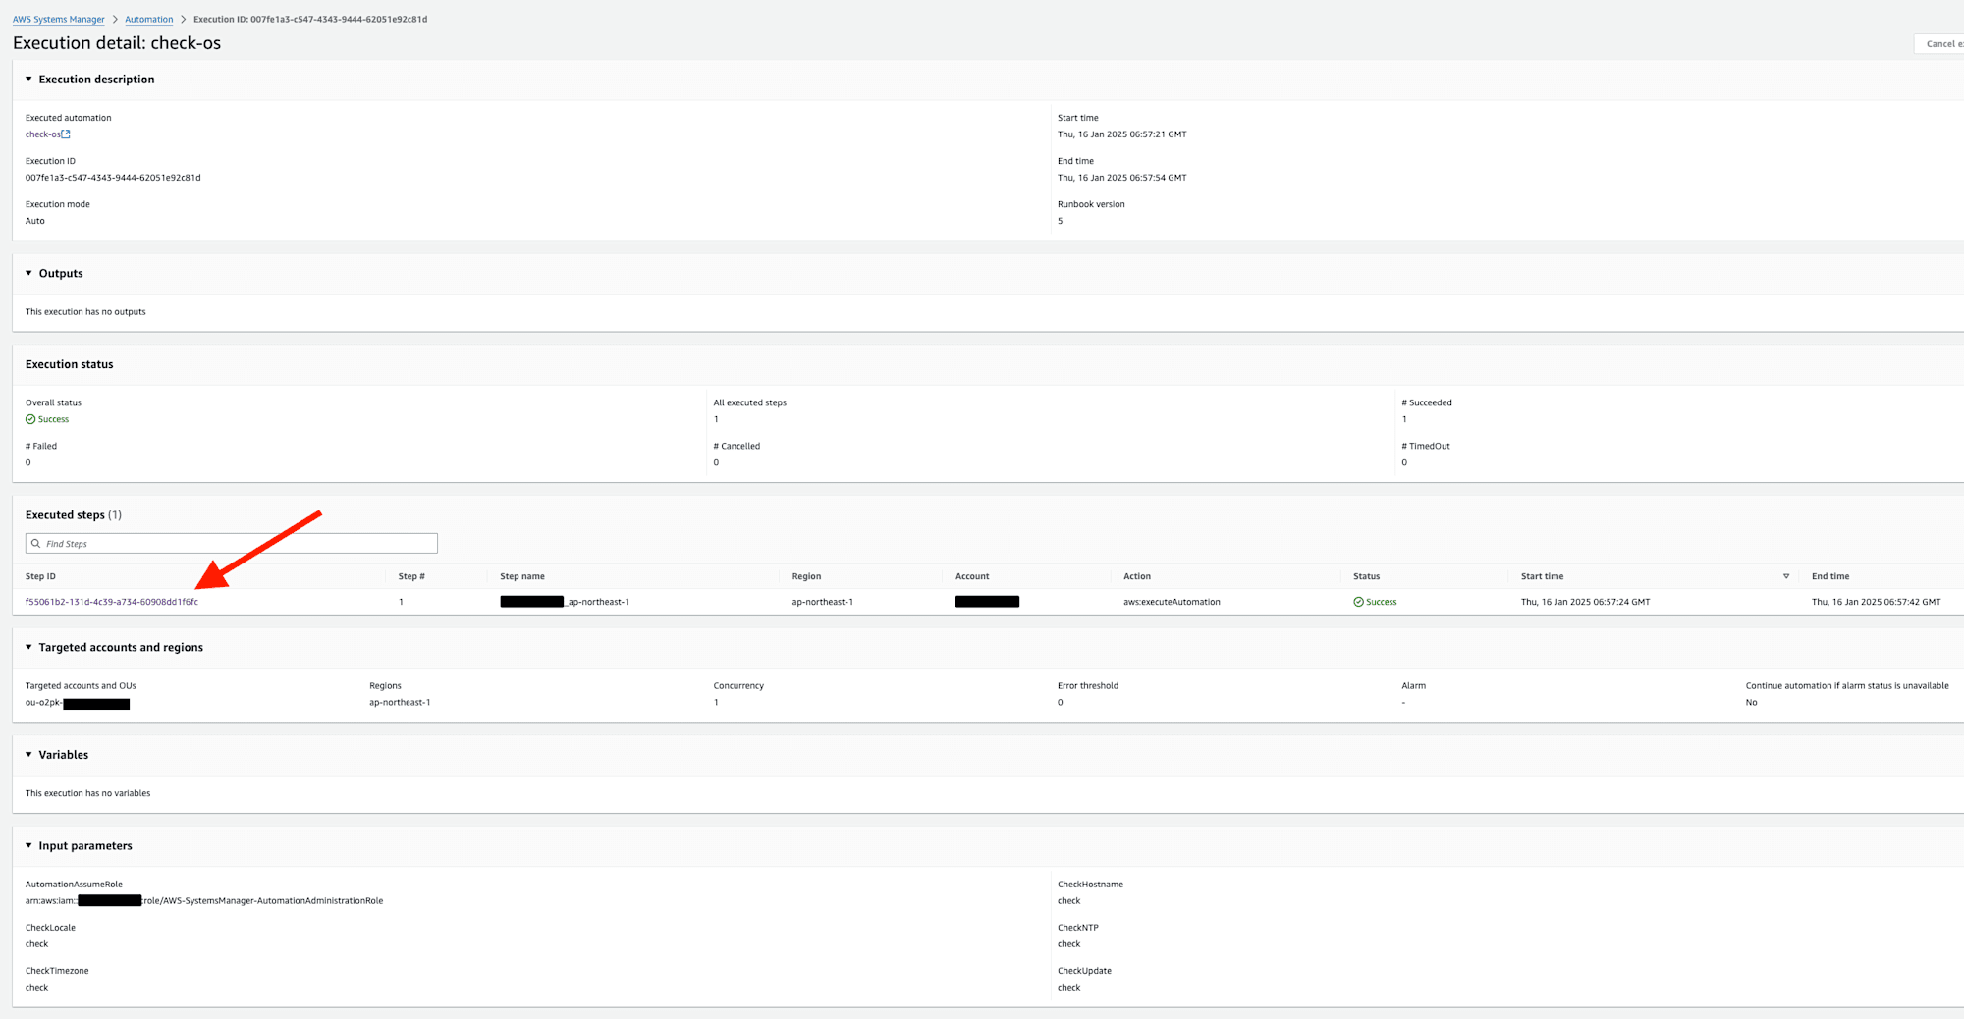
Task: Collapse the Outputs section
Action: tap(28, 274)
